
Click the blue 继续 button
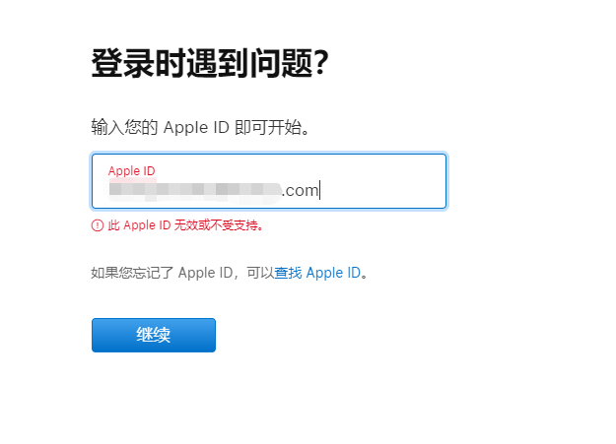click(x=154, y=335)
